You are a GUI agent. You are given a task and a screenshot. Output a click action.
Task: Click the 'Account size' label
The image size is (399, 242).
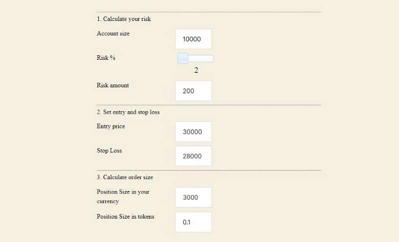[x=113, y=33]
